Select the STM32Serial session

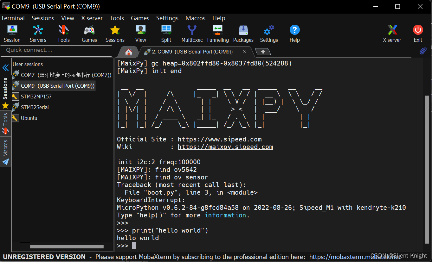30,107
